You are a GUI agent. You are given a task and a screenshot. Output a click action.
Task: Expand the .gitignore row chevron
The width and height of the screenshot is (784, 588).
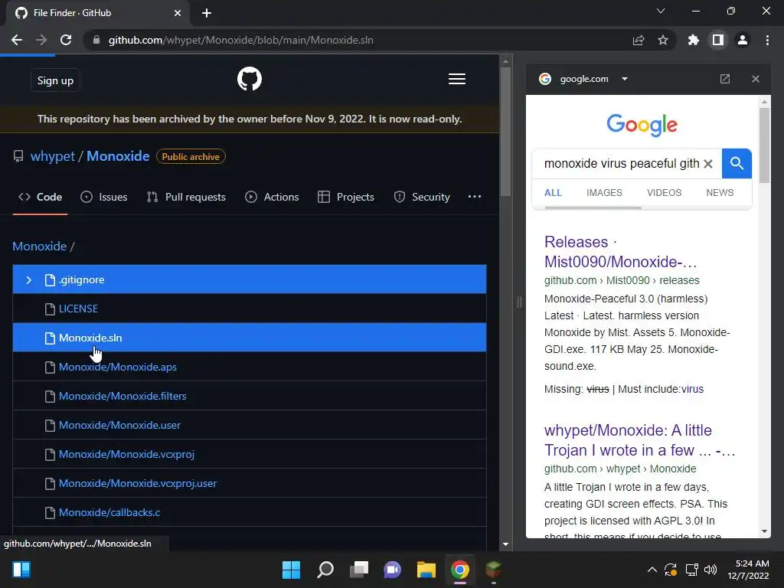[28, 280]
